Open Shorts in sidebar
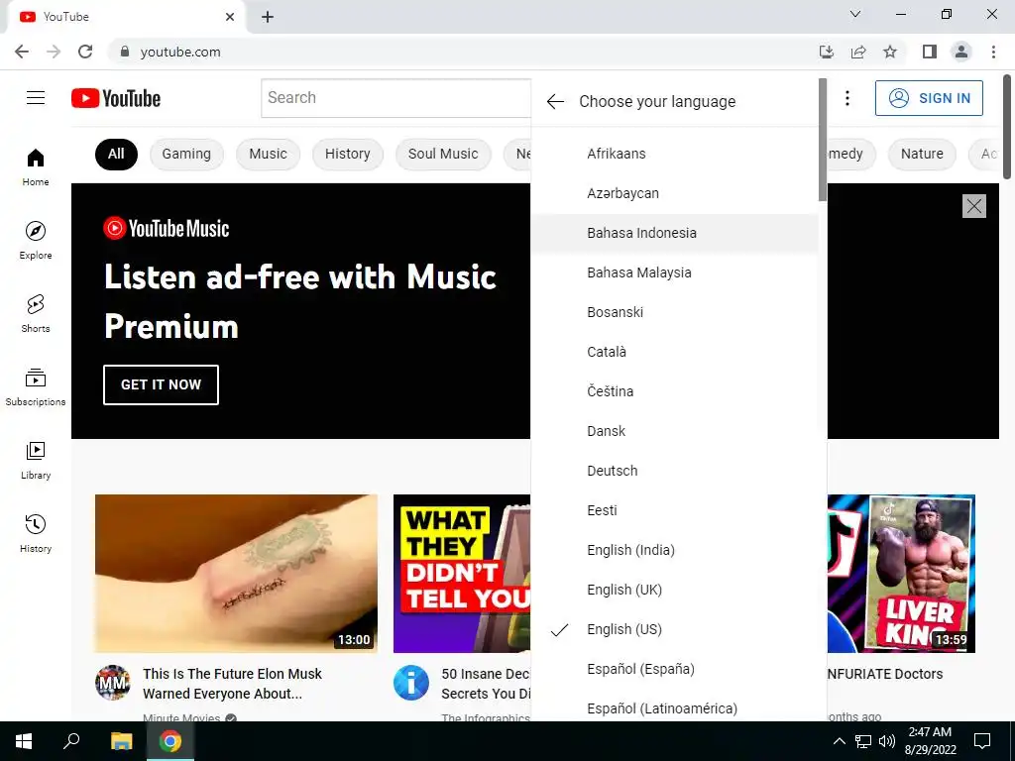 click(x=36, y=313)
